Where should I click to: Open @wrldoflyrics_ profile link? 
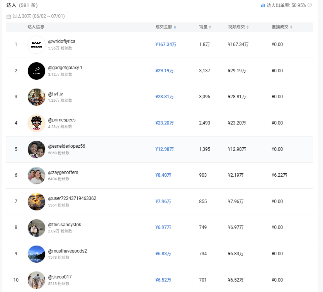[63, 41]
